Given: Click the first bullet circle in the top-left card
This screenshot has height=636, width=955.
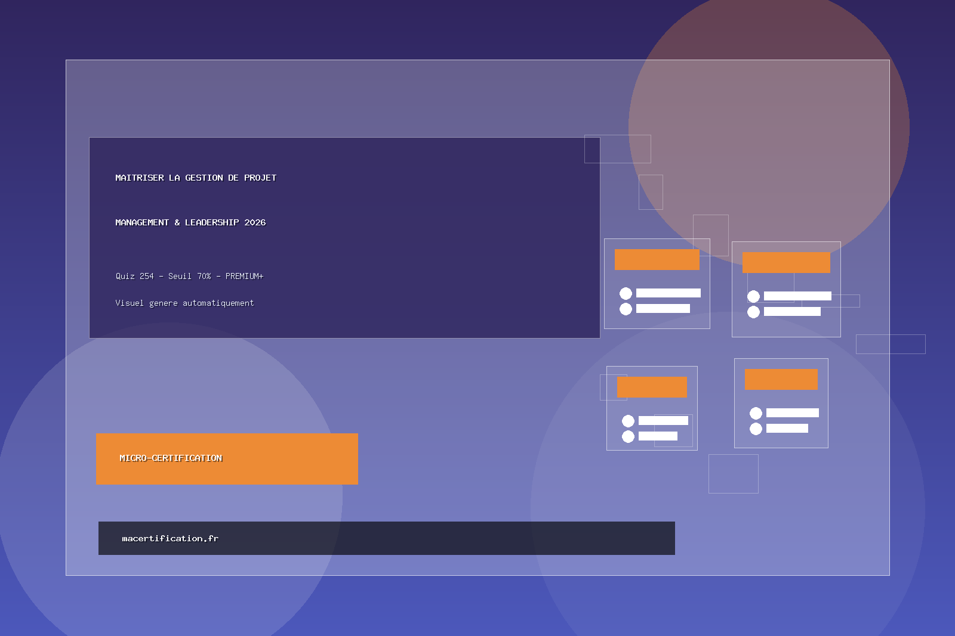Looking at the screenshot, I should 626,293.
